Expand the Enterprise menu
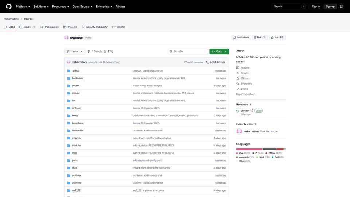This screenshot has width=350, height=197. coord(104,7)
